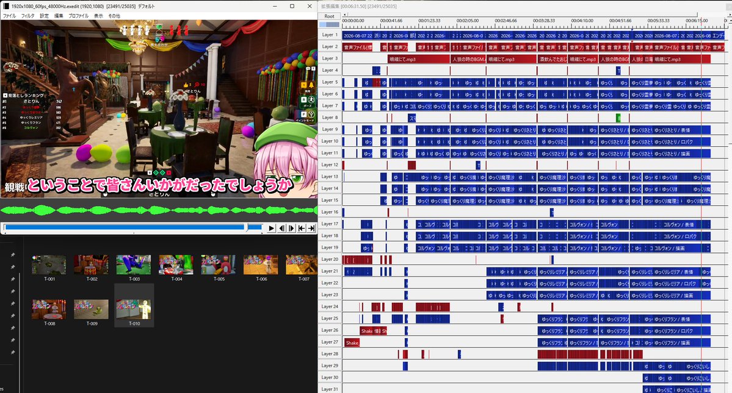Open the フィルタ menu

(x=27, y=16)
